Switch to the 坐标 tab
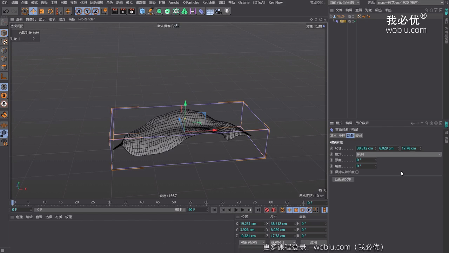 pyautogui.click(x=342, y=136)
